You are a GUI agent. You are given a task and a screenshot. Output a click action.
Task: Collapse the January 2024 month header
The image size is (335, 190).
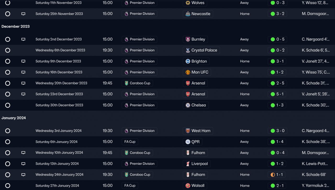coord(14,118)
